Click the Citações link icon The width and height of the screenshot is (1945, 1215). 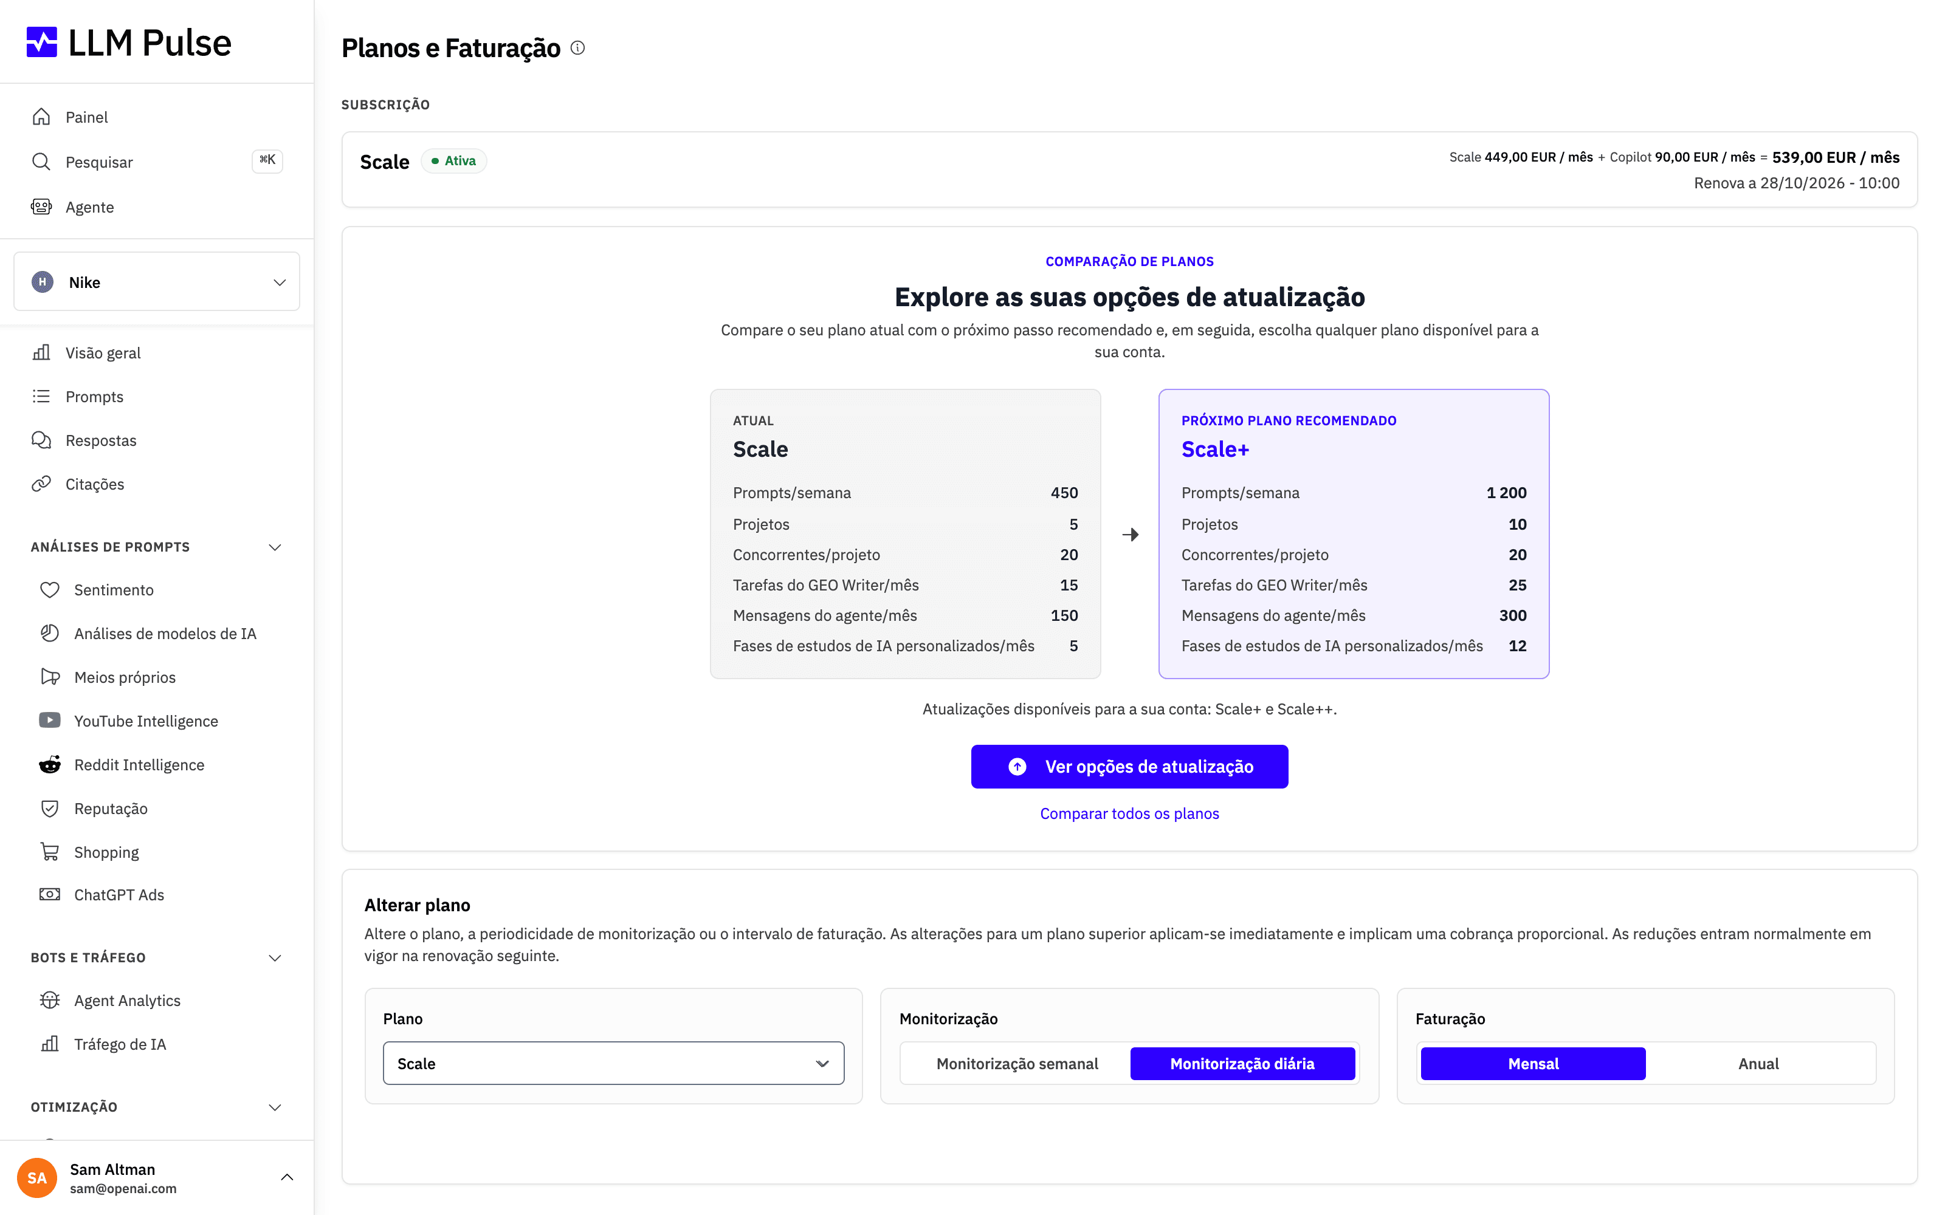click(x=41, y=484)
